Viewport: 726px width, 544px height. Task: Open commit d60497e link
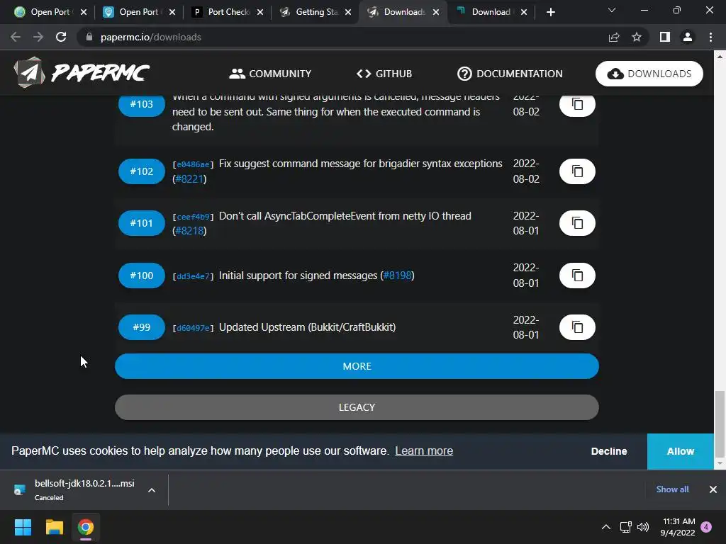click(193, 328)
